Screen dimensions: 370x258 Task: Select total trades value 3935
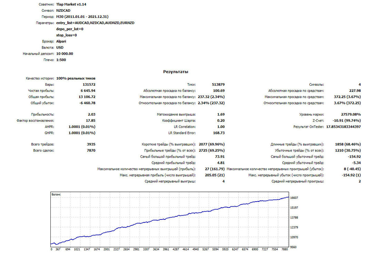click(91, 144)
